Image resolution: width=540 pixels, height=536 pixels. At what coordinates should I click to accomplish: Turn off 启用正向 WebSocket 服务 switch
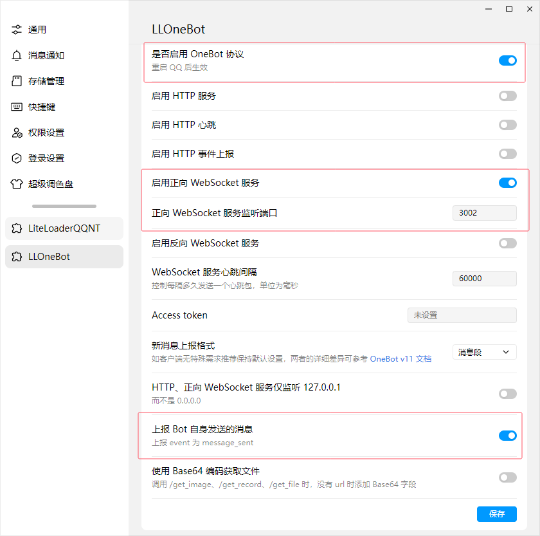pyautogui.click(x=508, y=183)
